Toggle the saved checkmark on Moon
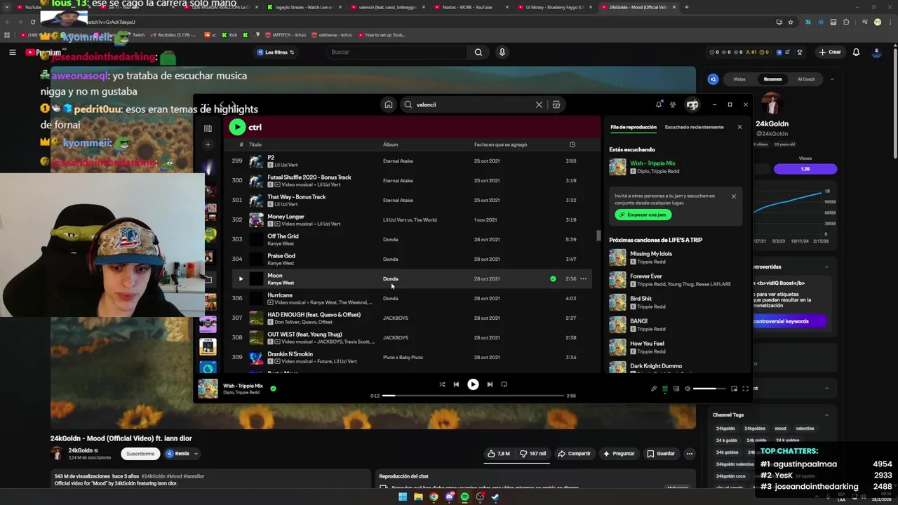This screenshot has height=505, width=898. click(553, 278)
